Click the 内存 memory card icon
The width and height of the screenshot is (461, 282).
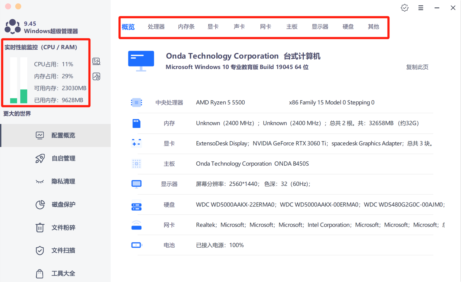pyautogui.click(x=136, y=123)
